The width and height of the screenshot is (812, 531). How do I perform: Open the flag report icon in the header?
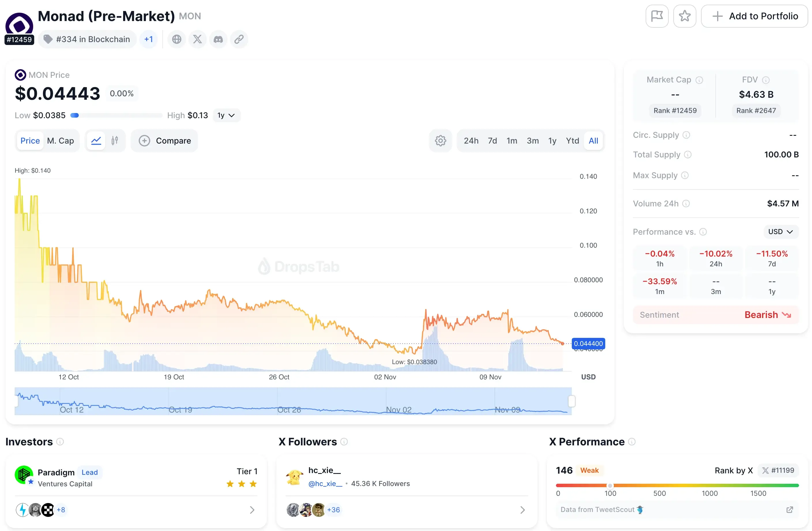(x=657, y=16)
